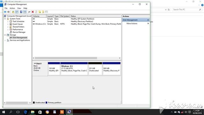Expand the Task Scheduler node

click(x=8, y=21)
